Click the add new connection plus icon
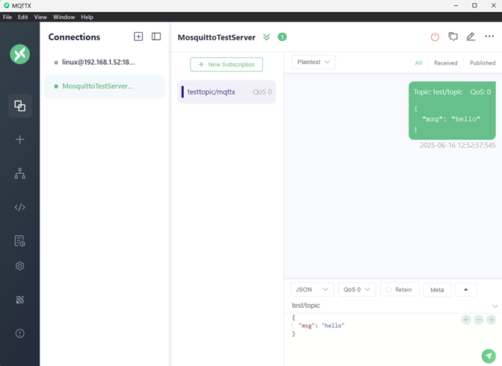 (x=138, y=37)
